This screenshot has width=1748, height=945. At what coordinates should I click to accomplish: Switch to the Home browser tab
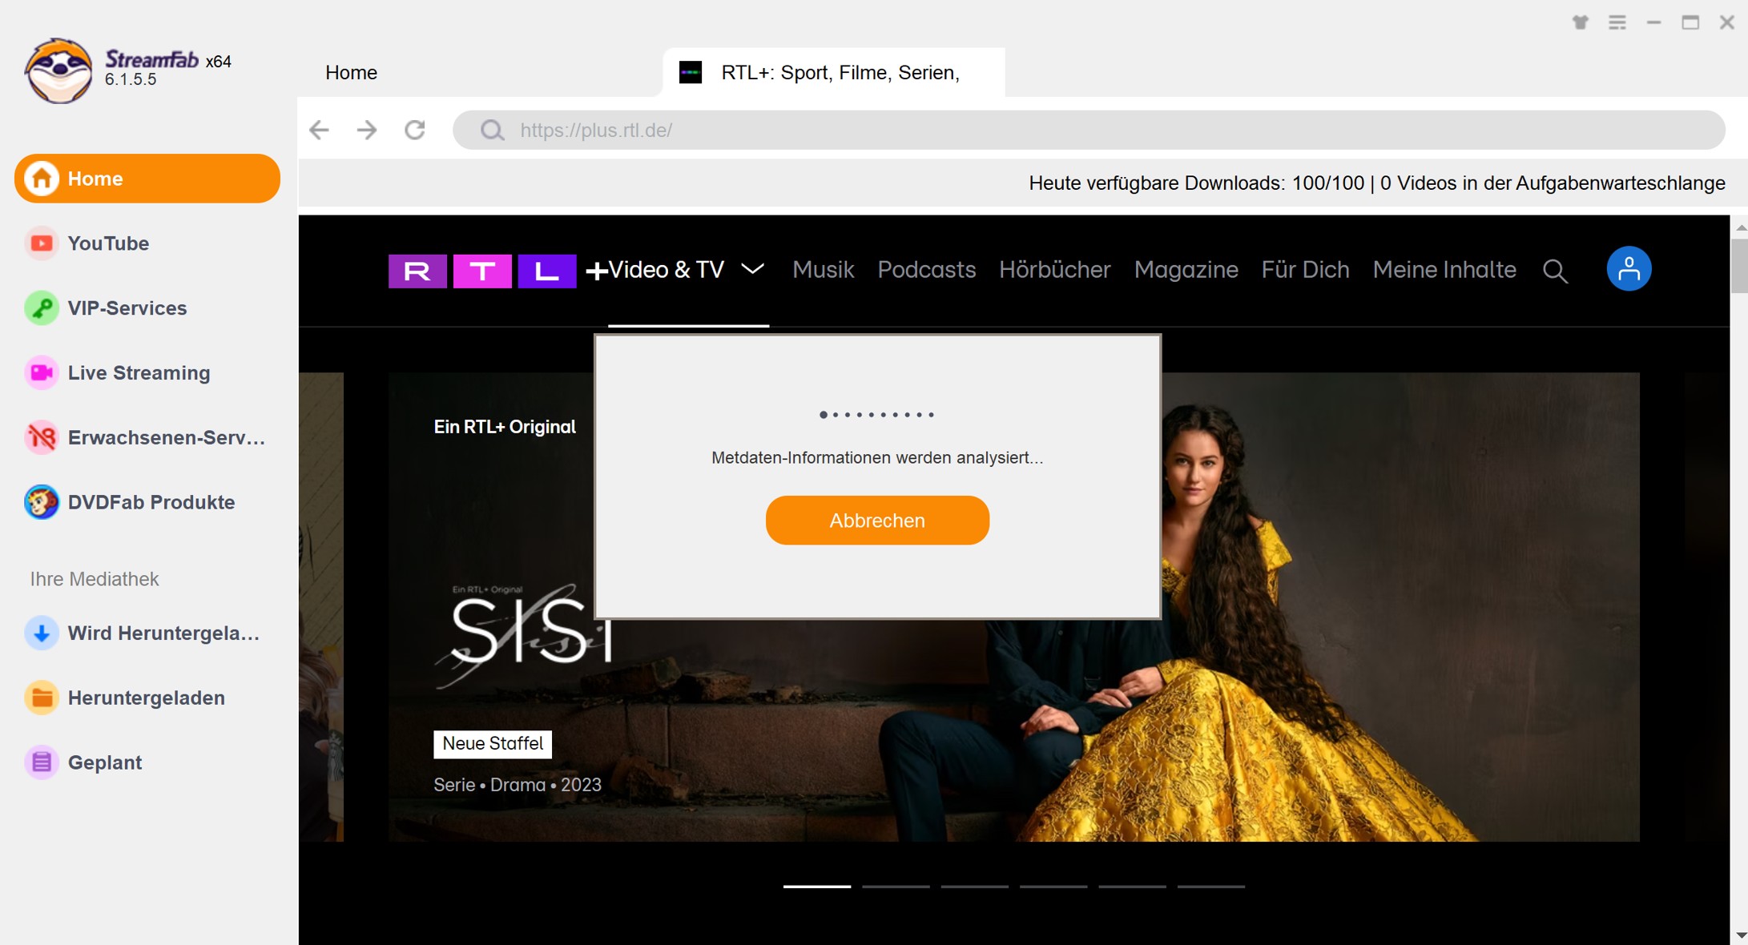click(x=351, y=73)
